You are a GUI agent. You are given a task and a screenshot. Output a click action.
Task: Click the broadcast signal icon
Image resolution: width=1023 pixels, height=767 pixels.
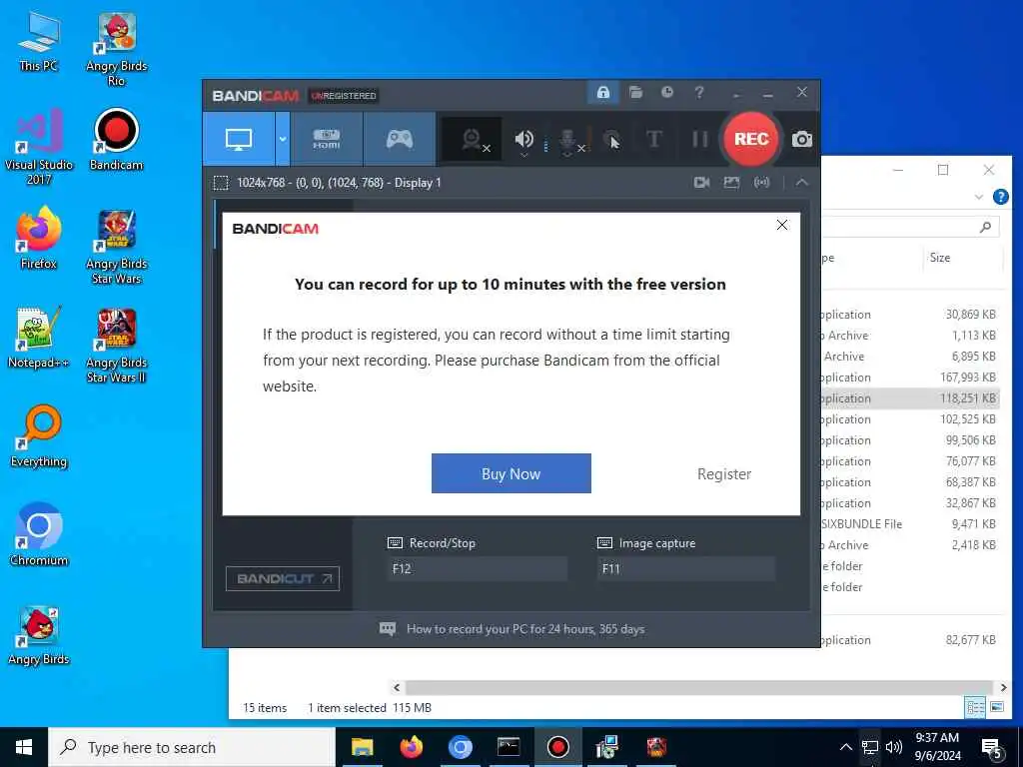pyautogui.click(x=761, y=183)
